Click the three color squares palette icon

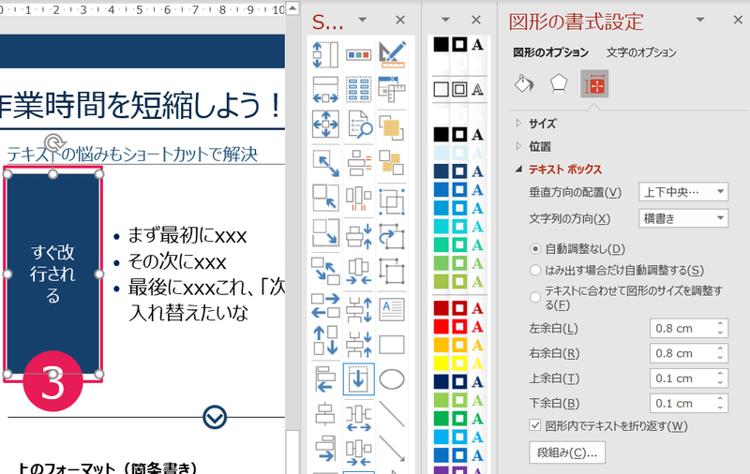click(358, 54)
